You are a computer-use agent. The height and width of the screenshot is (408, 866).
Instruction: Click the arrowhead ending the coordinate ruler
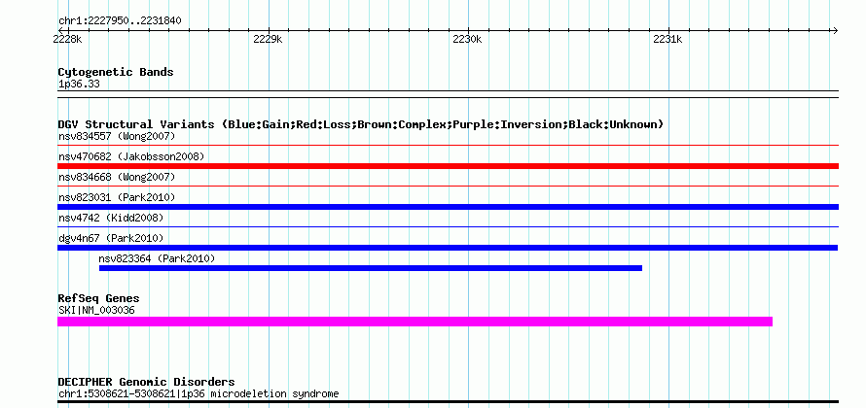pyautogui.click(x=835, y=30)
